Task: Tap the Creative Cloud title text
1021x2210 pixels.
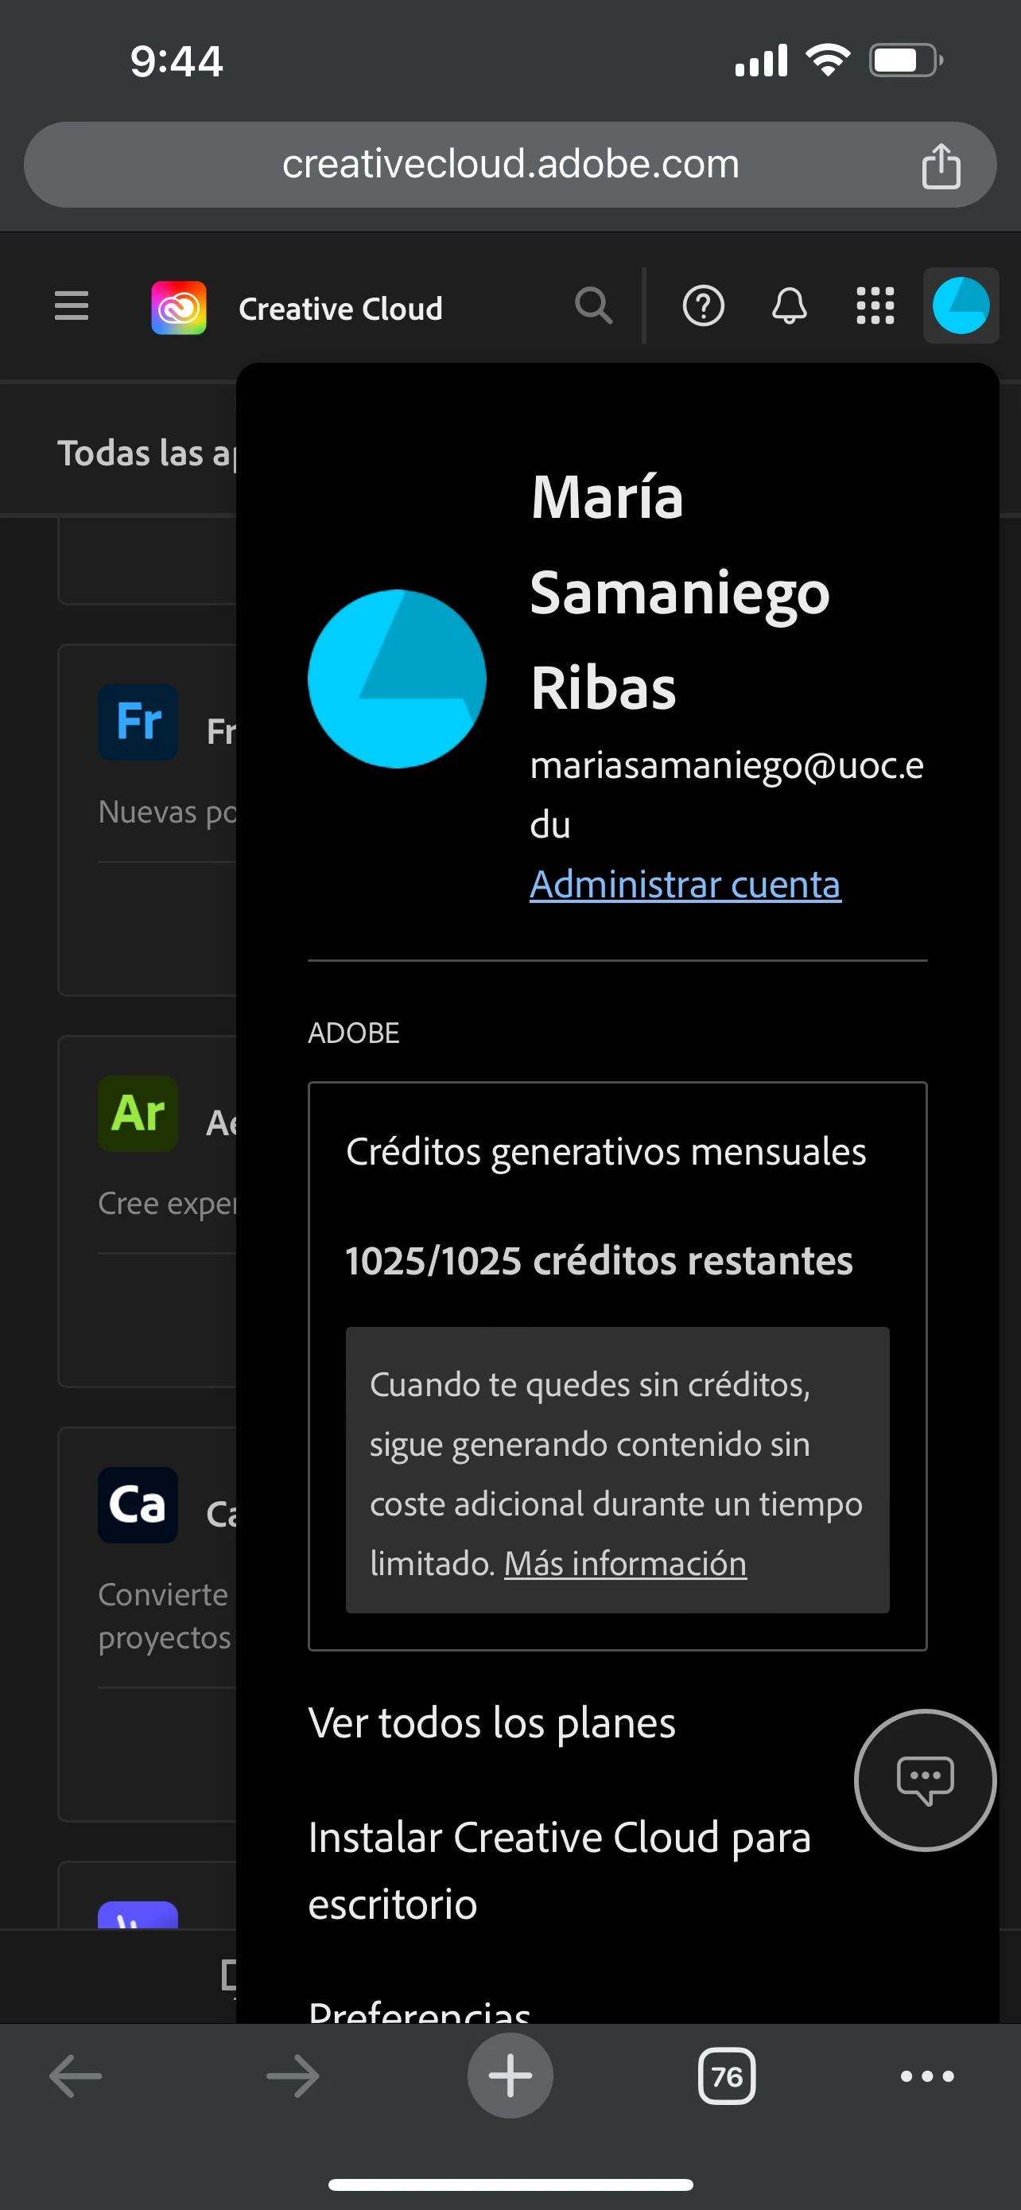Action: 340,309
